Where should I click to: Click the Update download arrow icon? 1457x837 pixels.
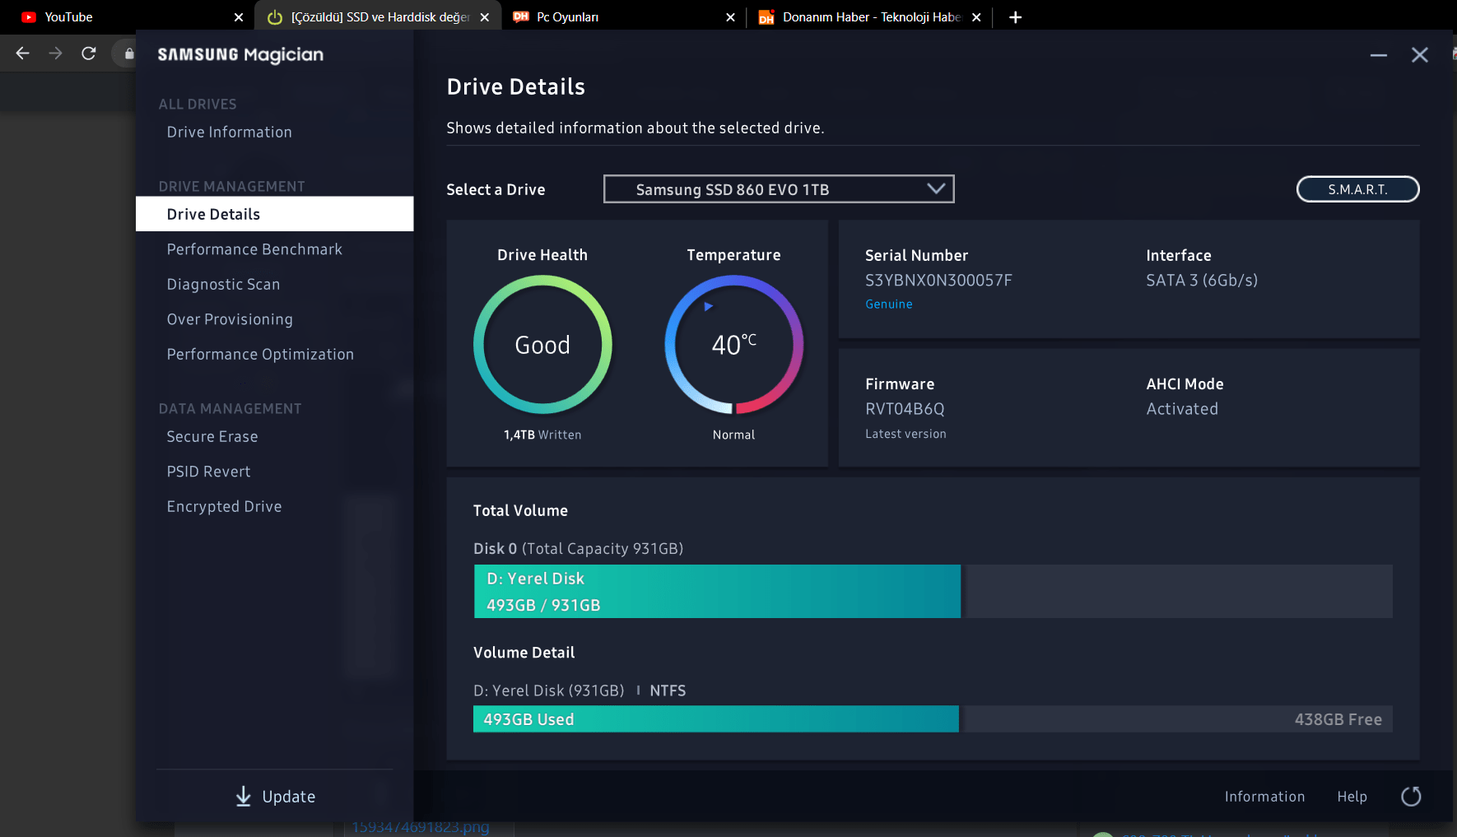[244, 796]
